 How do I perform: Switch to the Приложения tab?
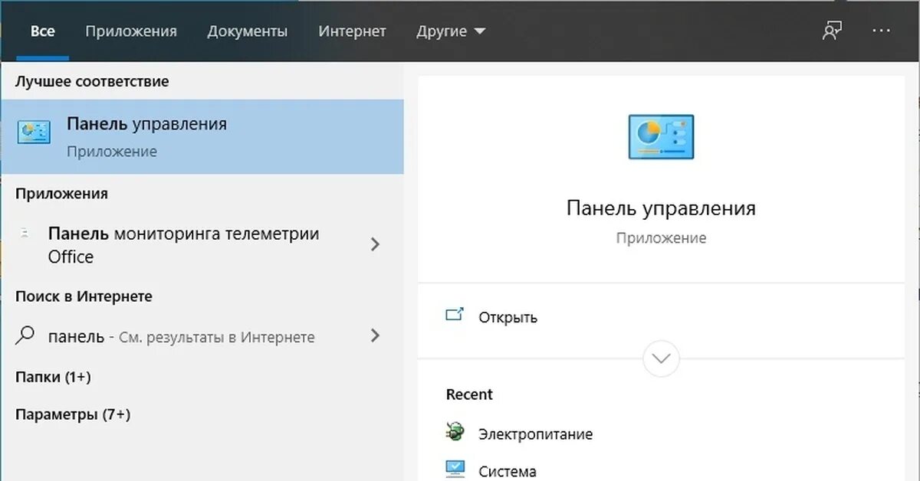click(x=131, y=31)
